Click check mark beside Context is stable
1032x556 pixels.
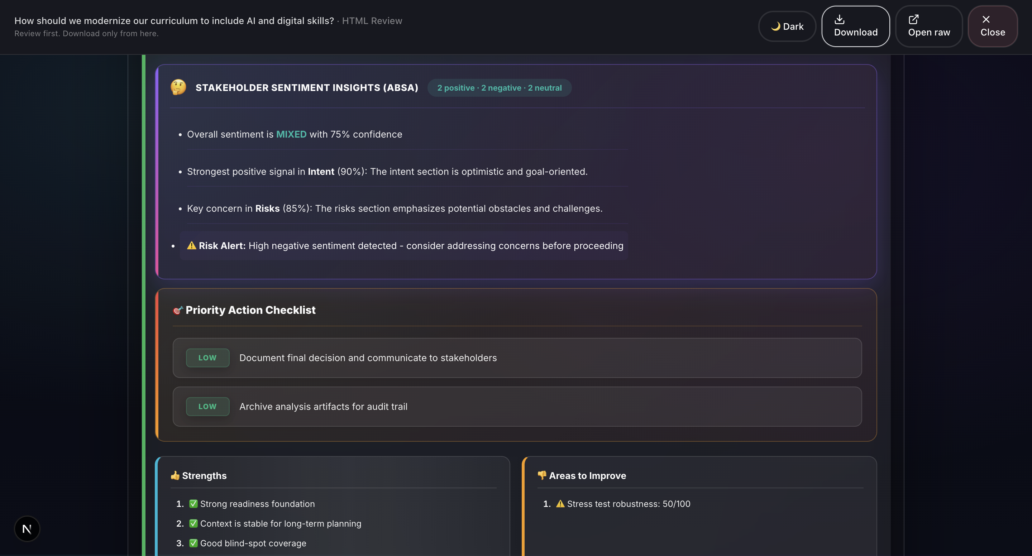click(193, 523)
